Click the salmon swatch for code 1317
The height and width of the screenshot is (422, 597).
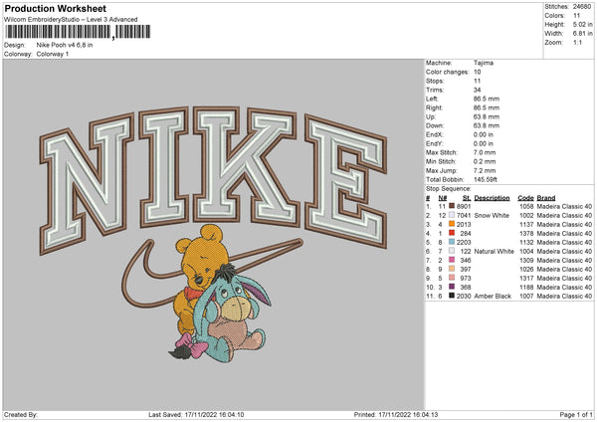(x=452, y=278)
